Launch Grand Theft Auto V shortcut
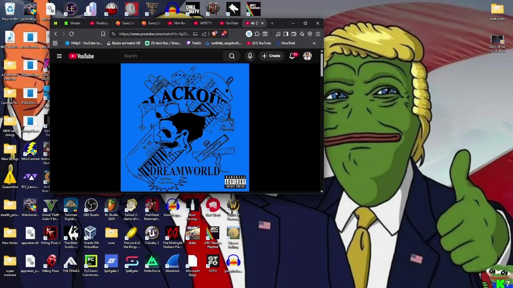This screenshot has width=513, height=288. 50,210
